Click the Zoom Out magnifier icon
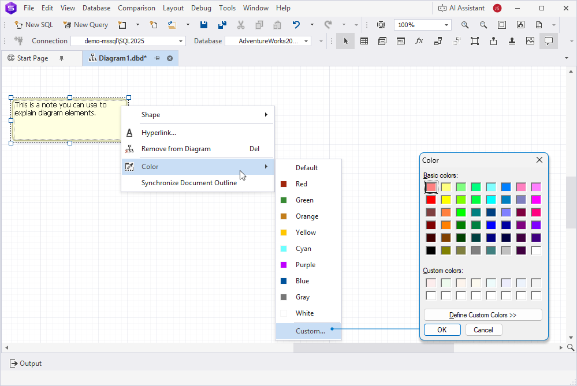Screen dimensions: 577x386 pos(483,25)
